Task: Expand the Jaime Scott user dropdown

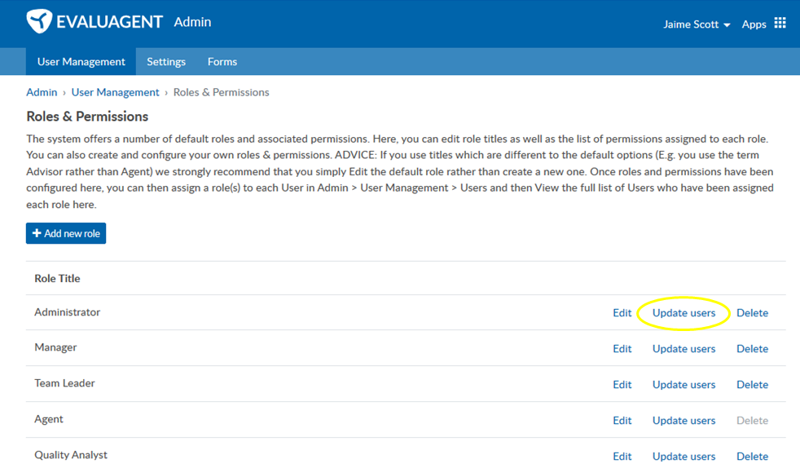Action: (697, 24)
